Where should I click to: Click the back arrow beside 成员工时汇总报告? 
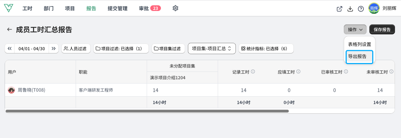(10, 29)
